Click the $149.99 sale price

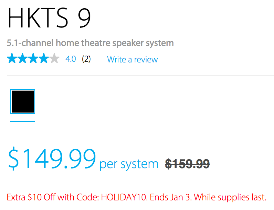(52, 159)
